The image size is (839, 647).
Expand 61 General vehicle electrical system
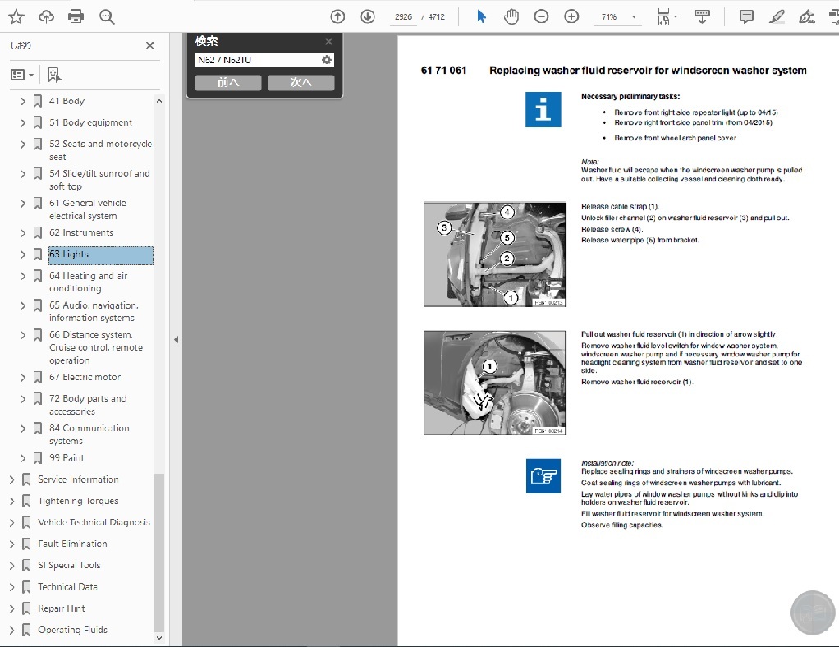(22, 204)
